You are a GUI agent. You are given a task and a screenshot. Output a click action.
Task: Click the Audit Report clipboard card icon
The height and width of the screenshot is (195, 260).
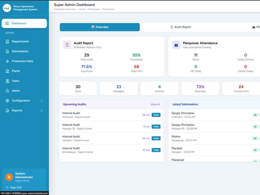pyautogui.click(x=67, y=45)
